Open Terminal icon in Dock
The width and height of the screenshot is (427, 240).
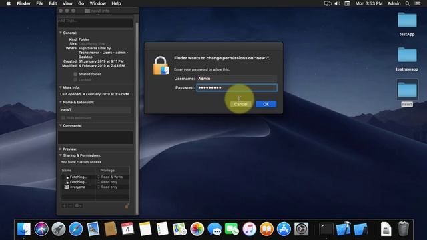point(326,229)
